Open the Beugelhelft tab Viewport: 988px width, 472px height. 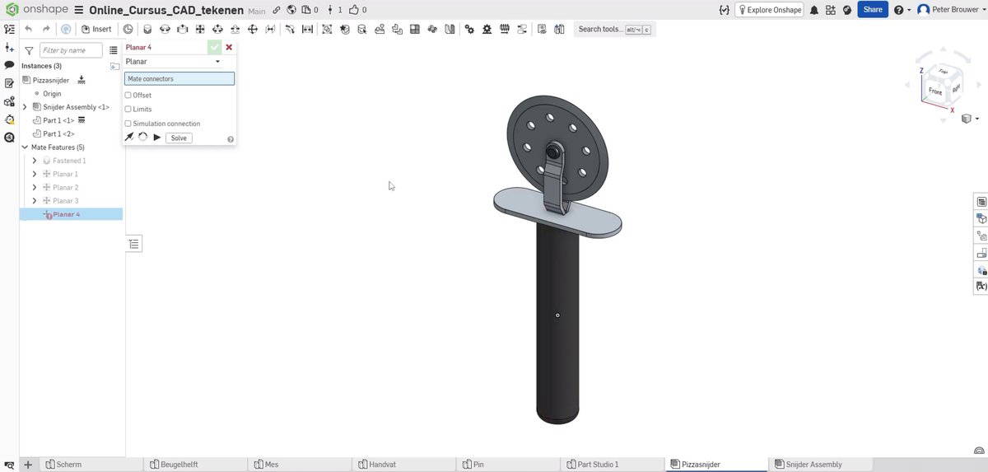[x=196, y=465]
